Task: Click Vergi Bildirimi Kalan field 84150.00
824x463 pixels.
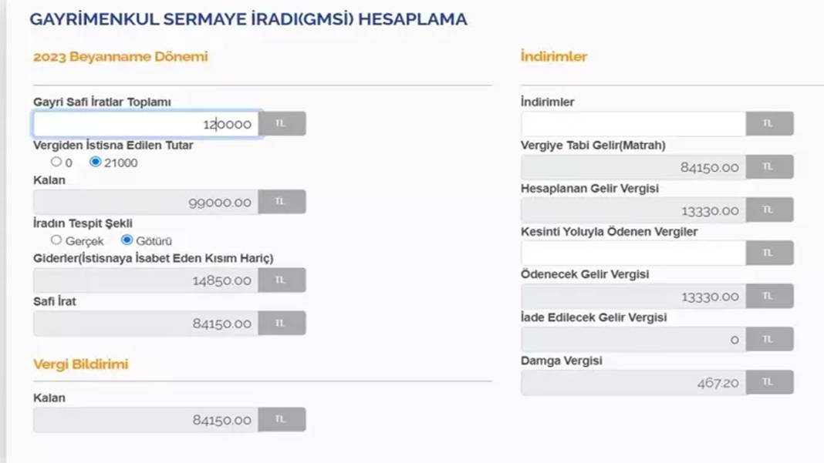Action: (x=146, y=420)
